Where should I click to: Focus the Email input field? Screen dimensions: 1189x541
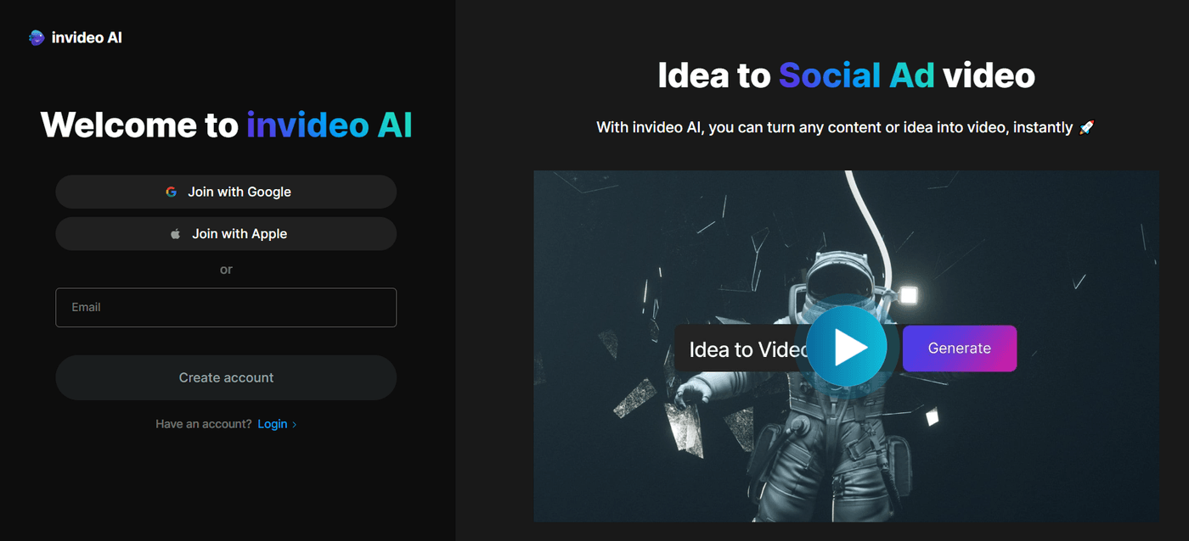tap(226, 308)
